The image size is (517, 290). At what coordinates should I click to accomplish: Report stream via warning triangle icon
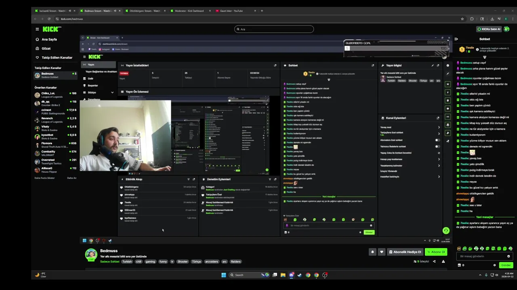point(443,261)
